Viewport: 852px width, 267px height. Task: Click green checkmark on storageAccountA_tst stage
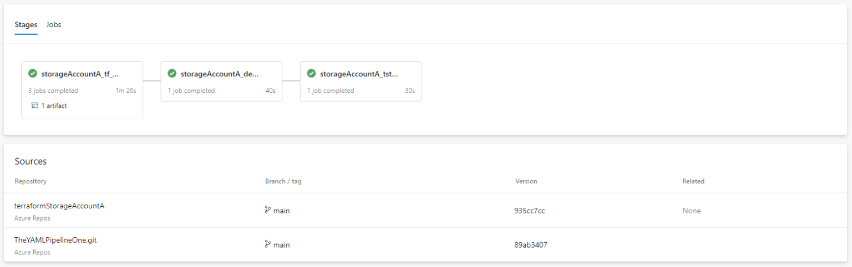(312, 74)
